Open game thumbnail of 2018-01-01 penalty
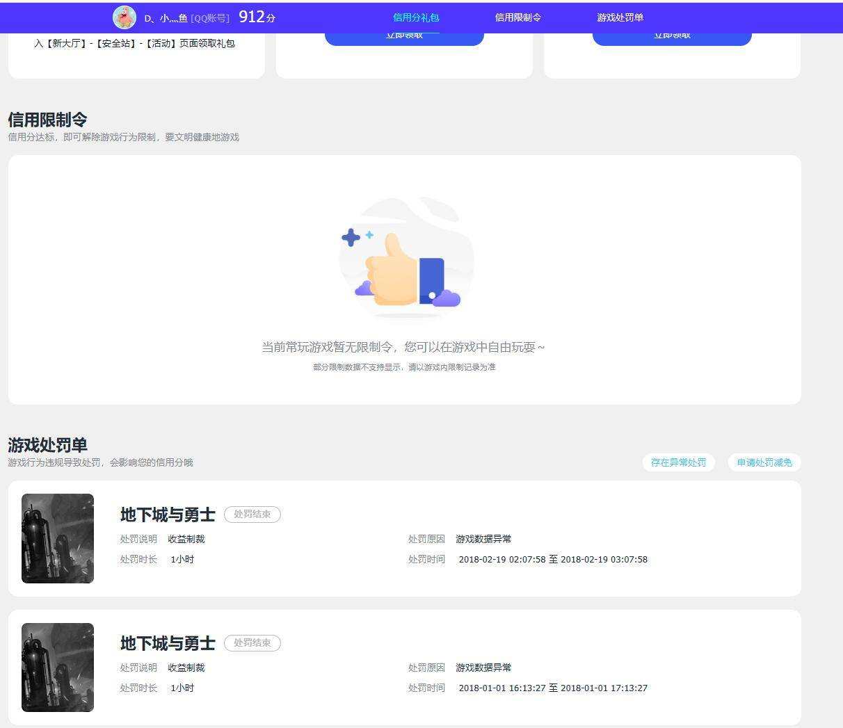Image resolution: width=843 pixels, height=728 pixels. 58,668
